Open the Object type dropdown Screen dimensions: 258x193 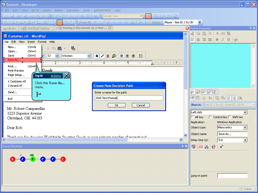click(245, 127)
